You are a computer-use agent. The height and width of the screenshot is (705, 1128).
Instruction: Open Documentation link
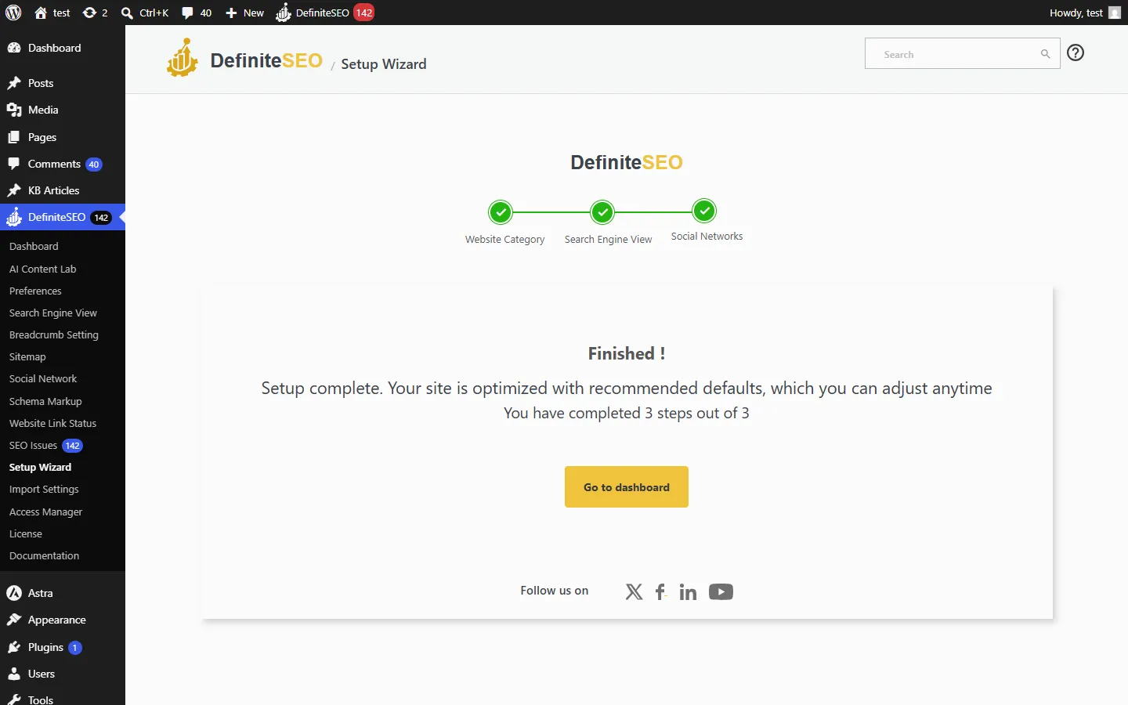44,555
